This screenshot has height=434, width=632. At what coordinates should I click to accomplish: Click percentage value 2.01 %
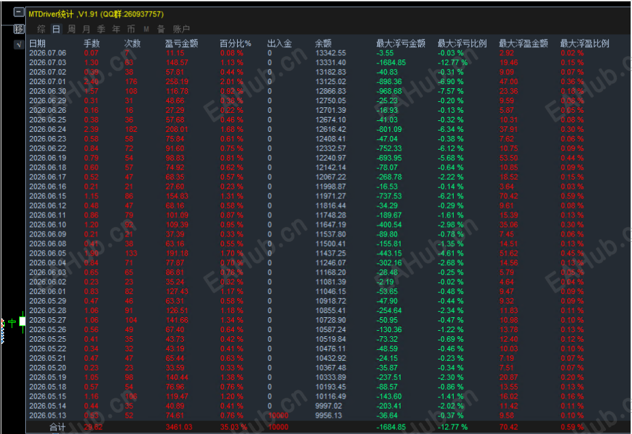[x=232, y=81]
